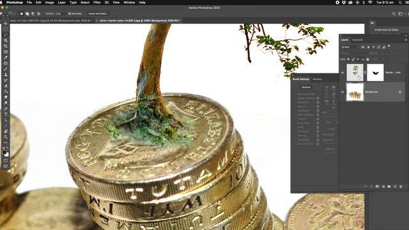Click Create new layer icon

395,187
